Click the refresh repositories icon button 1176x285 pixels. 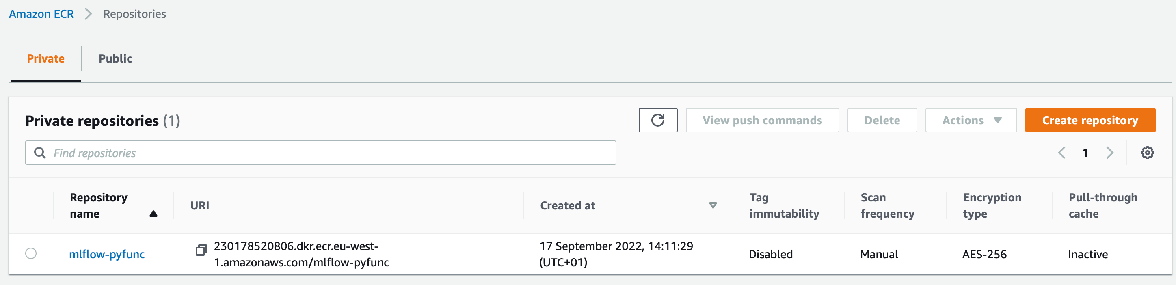tap(657, 120)
